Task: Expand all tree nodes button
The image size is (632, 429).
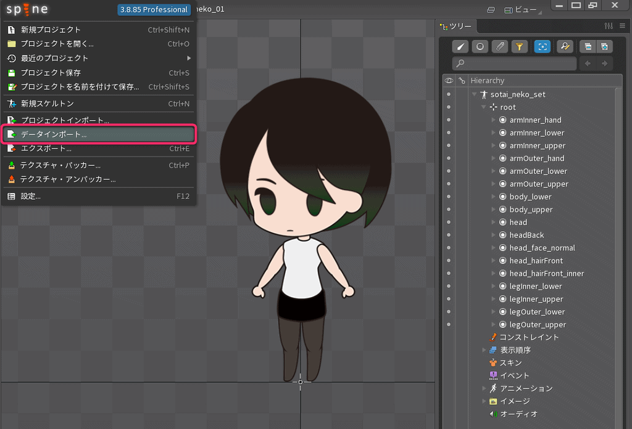Action: point(605,47)
